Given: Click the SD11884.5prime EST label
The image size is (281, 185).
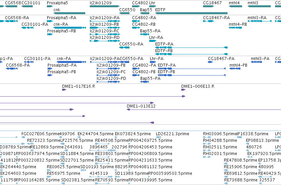Looking at the screenshot, I should 77,154.
